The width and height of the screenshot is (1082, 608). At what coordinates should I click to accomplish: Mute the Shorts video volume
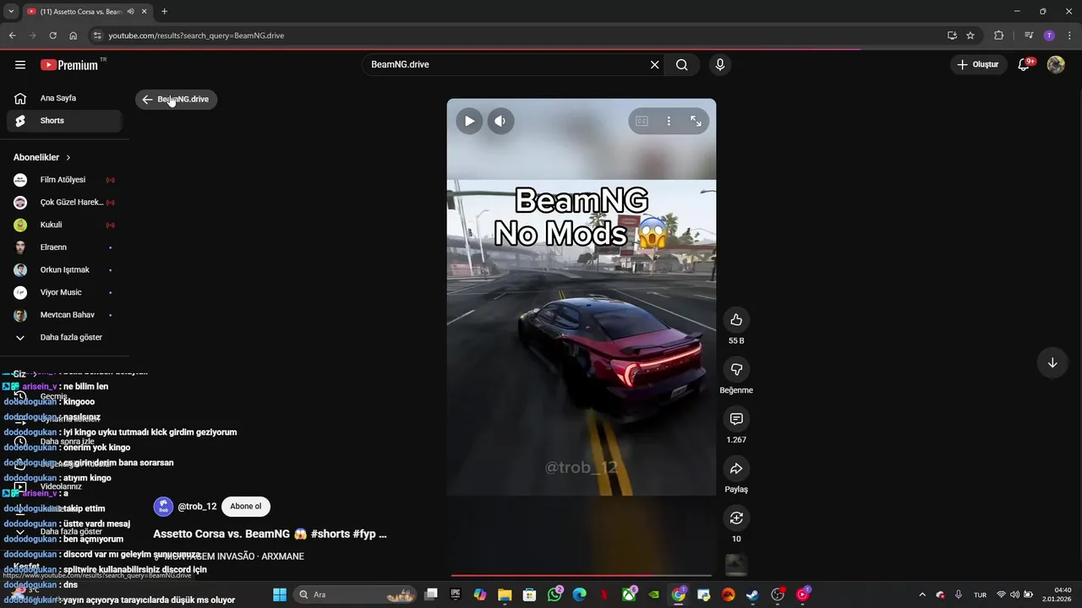[500, 121]
